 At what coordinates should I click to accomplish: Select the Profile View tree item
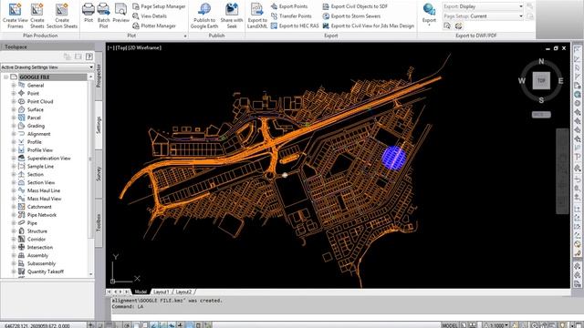click(x=40, y=149)
